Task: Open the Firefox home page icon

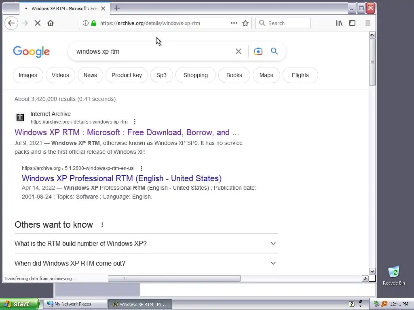Action: [51, 23]
